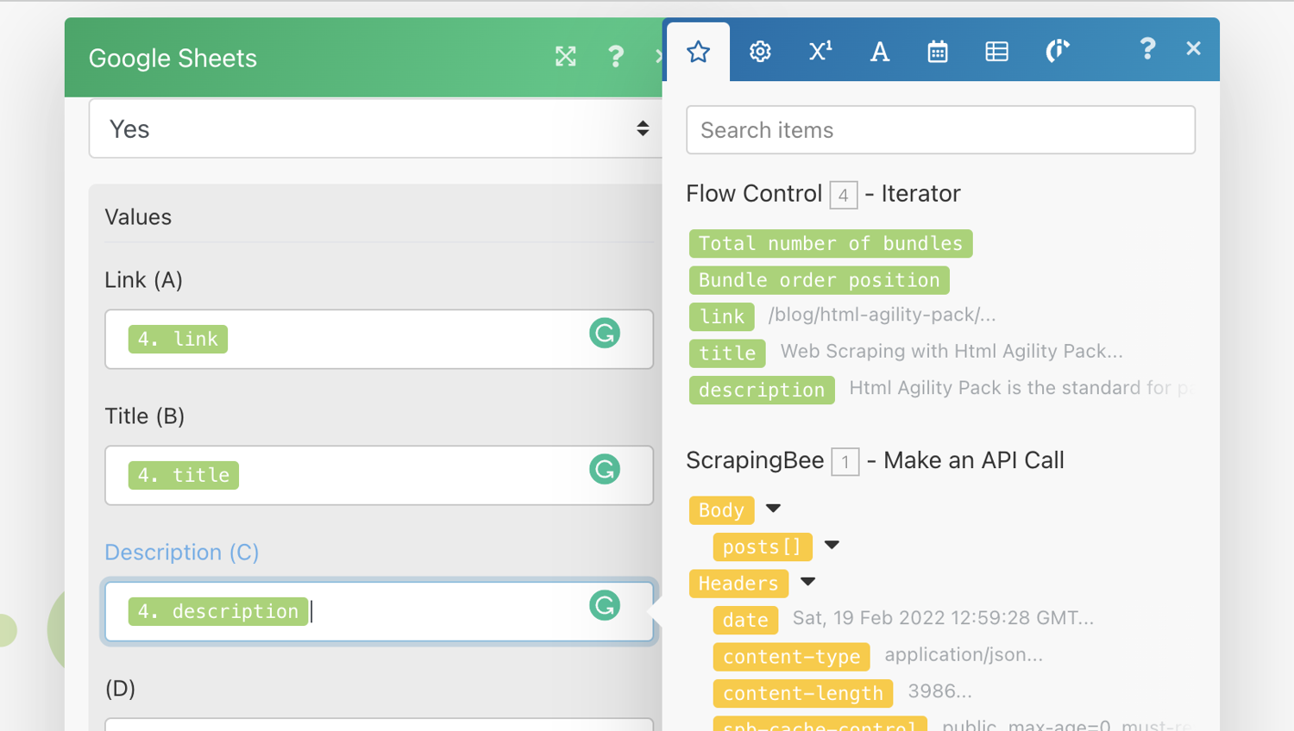Switch to the star favorites tab
The height and width of the screenshot is (731, 1294).
698,52
